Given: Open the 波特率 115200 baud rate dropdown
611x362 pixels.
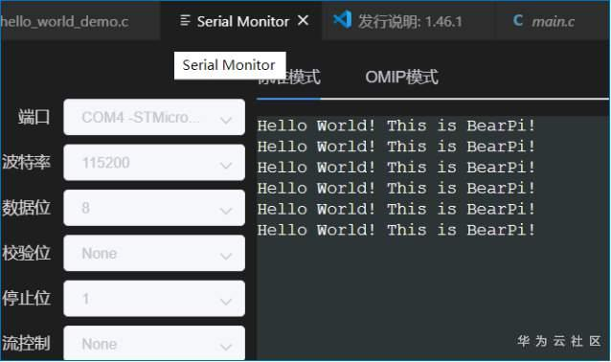Looking at the screenshot, I should point(154,163).
